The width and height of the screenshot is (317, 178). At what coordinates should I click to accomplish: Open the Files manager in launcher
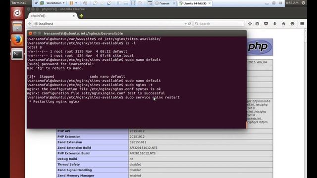(x=17, y=27)
